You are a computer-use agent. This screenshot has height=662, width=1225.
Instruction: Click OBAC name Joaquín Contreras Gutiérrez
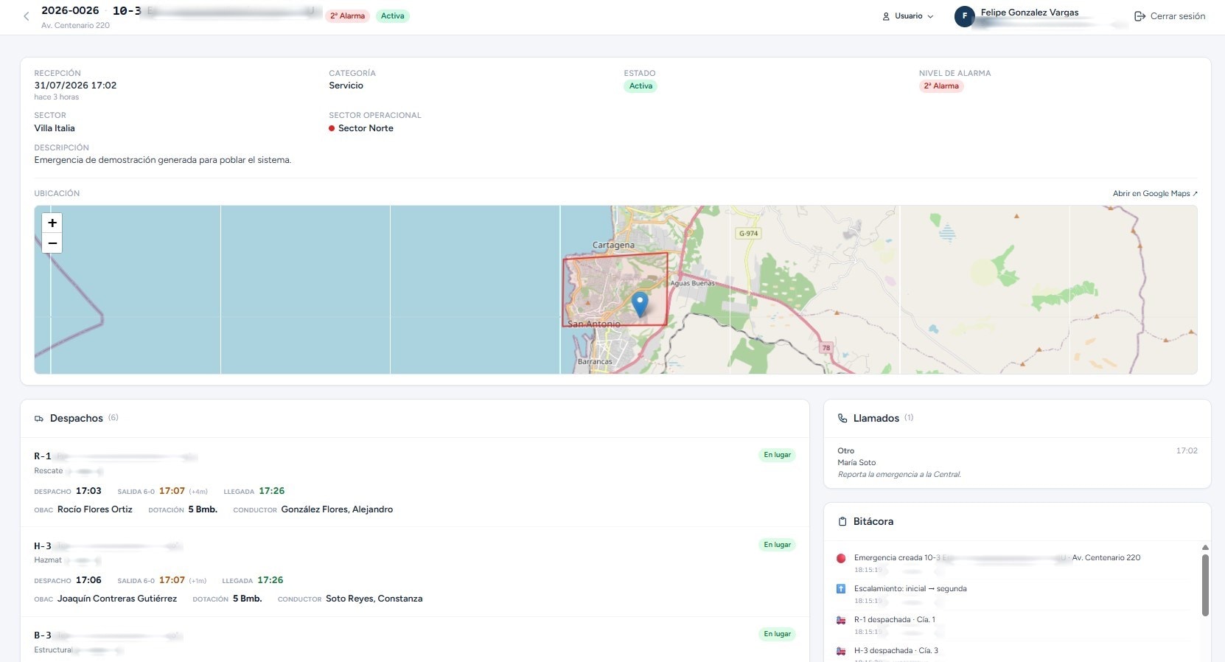pos(117,599)
